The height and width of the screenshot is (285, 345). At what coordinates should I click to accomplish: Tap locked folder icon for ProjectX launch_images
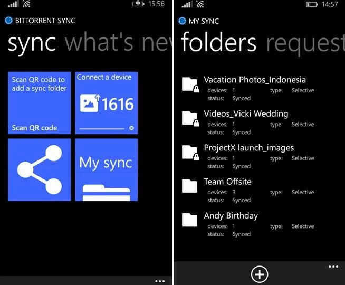click(x=190, y=153)
